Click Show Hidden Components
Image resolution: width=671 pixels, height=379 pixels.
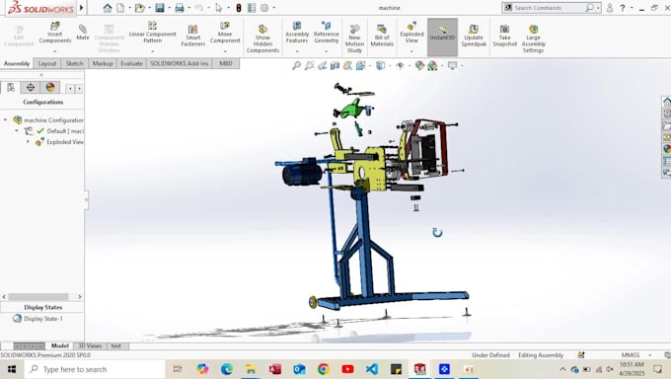[262, 38]
